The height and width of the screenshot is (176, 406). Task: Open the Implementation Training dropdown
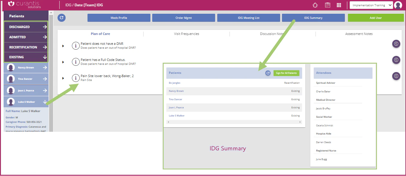371,5
